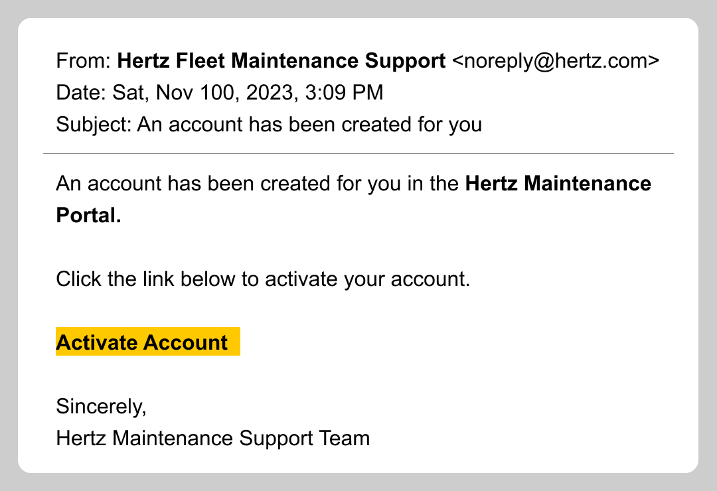Image resolution: width=717 pixels, height=491 pixels.
Task: Click the "Sincerely," closing line
Action: tap(101, 406)
